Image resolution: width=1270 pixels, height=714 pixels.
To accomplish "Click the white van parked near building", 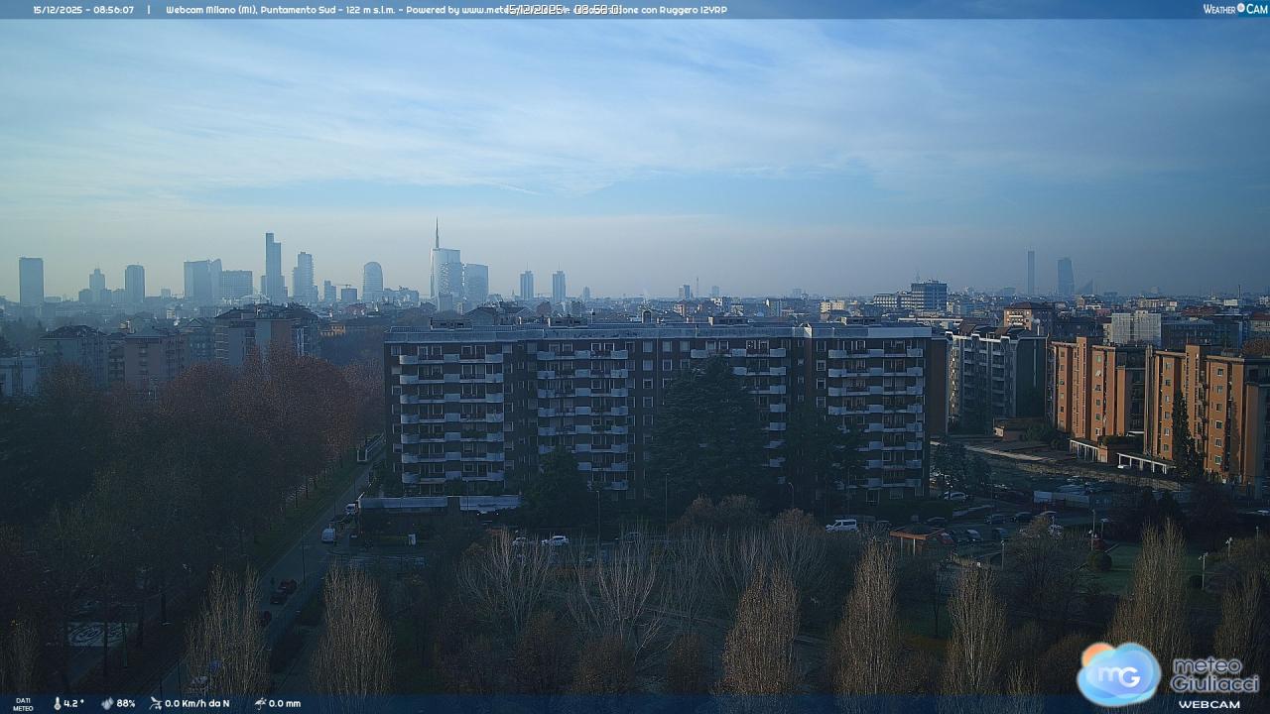I will [841, 525].
